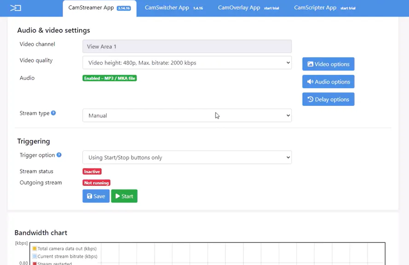
Task: Click the View Area 1 video channel field
Action: (187, 46)
